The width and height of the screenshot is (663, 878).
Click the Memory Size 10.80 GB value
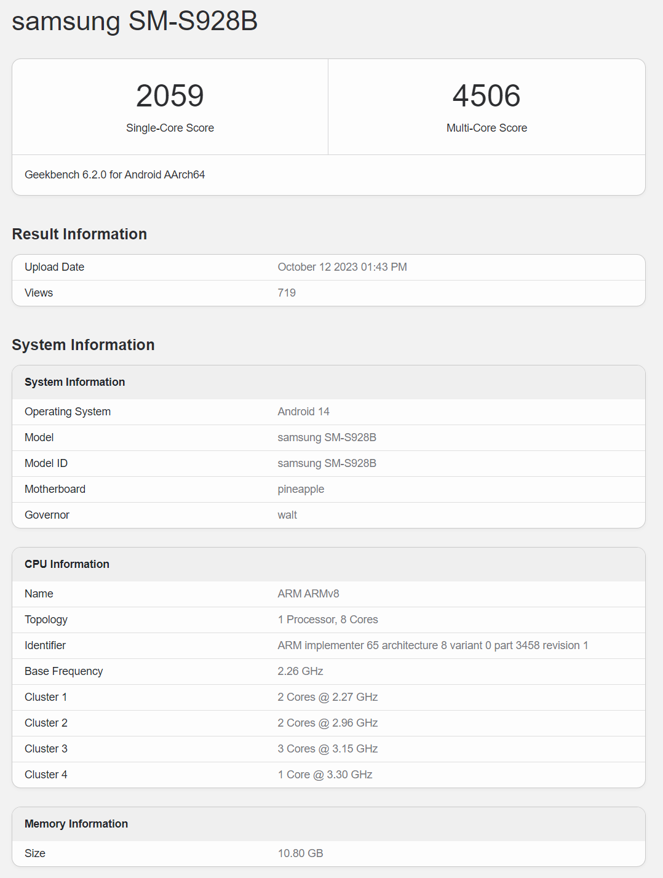(x=300, y=853)
